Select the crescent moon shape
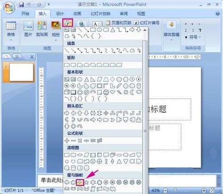Viewport: 223px width, 194px height. tap(132, 93)
